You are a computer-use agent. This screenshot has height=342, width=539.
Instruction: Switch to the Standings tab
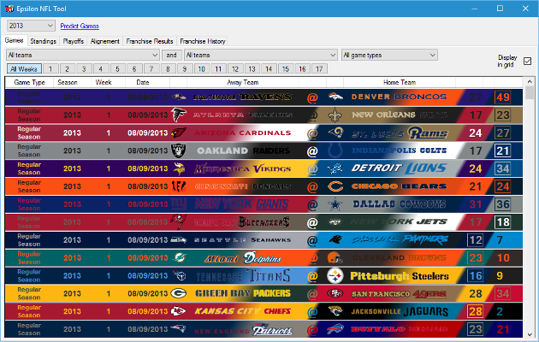tap(44, 41)
